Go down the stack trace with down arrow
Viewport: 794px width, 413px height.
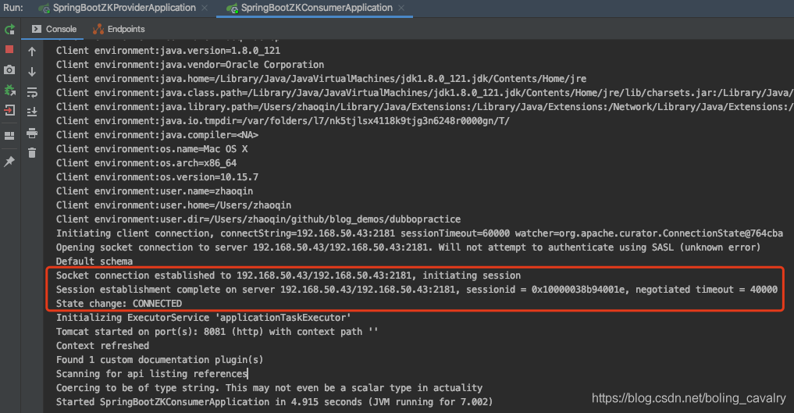32,72
